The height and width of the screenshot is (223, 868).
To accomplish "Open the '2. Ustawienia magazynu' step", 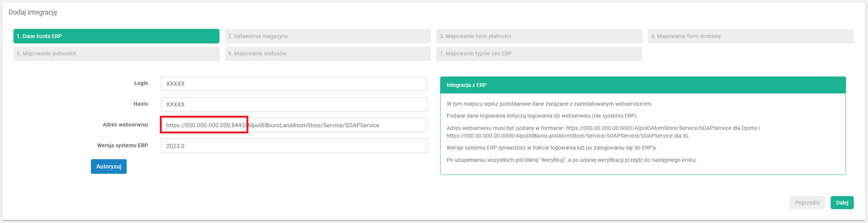I will pos(327,36).
